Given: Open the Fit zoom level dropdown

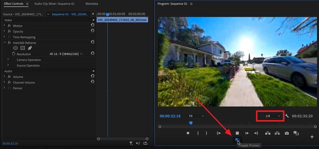Looking at the screenshot, I should (x=196, y=116).
